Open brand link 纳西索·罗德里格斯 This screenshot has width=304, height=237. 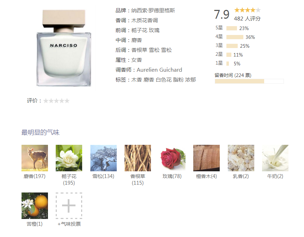[x=153, y=11]
